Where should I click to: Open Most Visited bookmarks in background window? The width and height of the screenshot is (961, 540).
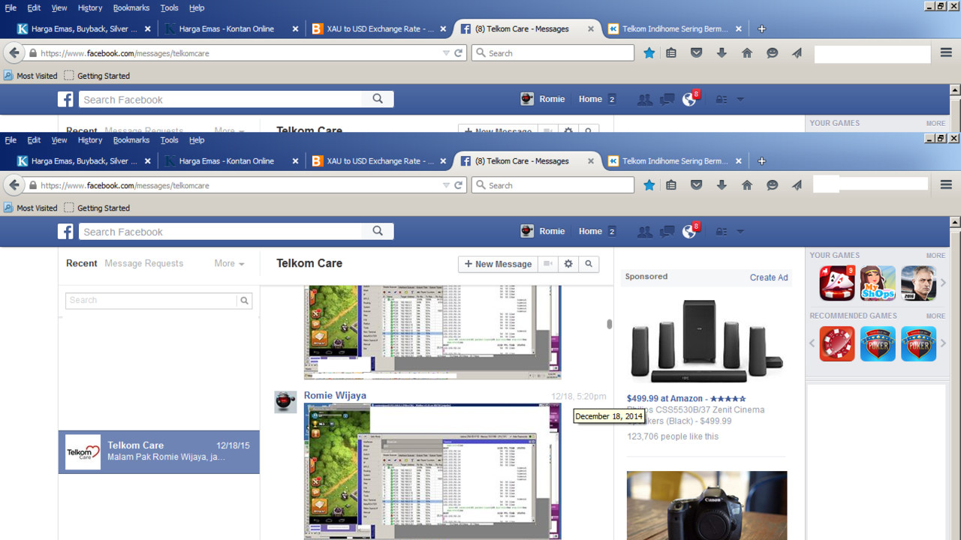(x=31, y=76)
